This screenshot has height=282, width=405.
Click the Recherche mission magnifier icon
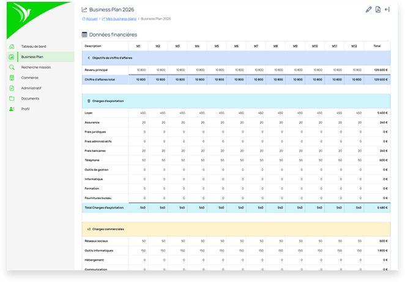pos(12,67)
